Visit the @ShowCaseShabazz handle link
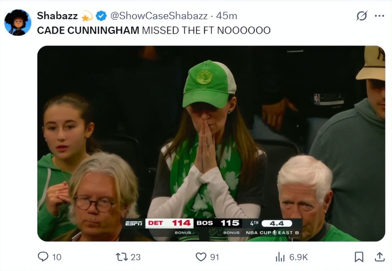Image resolution: width=392 pixels, height=271 pixels. (x=158, y=16)
